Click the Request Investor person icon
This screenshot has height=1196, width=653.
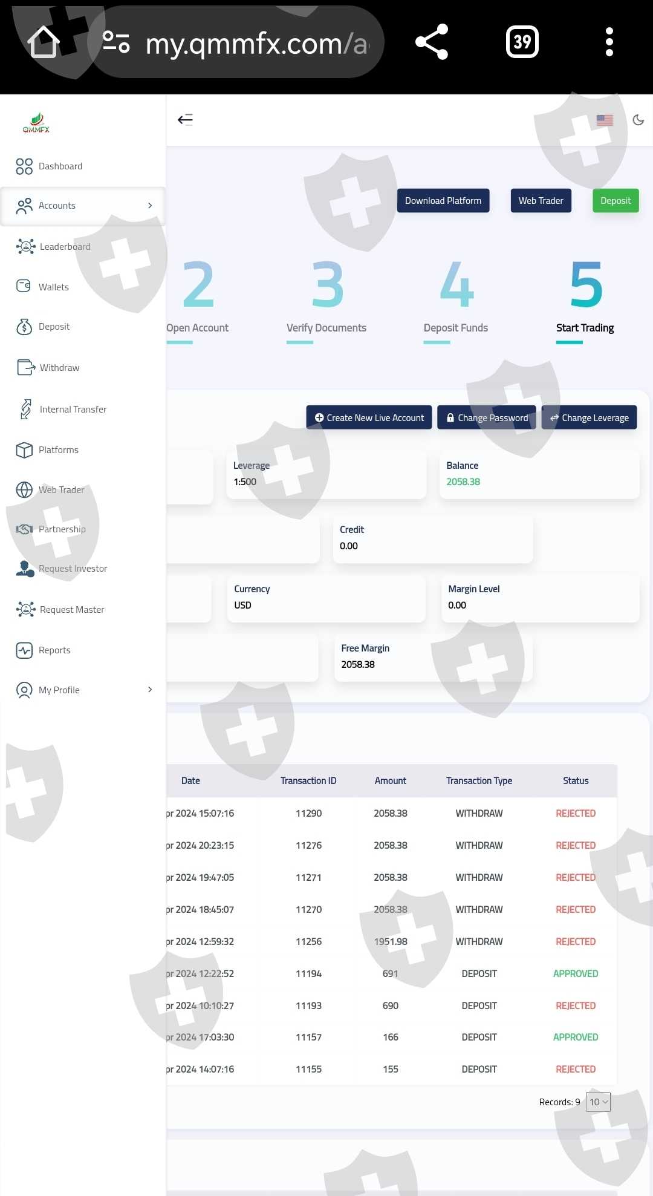click(25, 569)
